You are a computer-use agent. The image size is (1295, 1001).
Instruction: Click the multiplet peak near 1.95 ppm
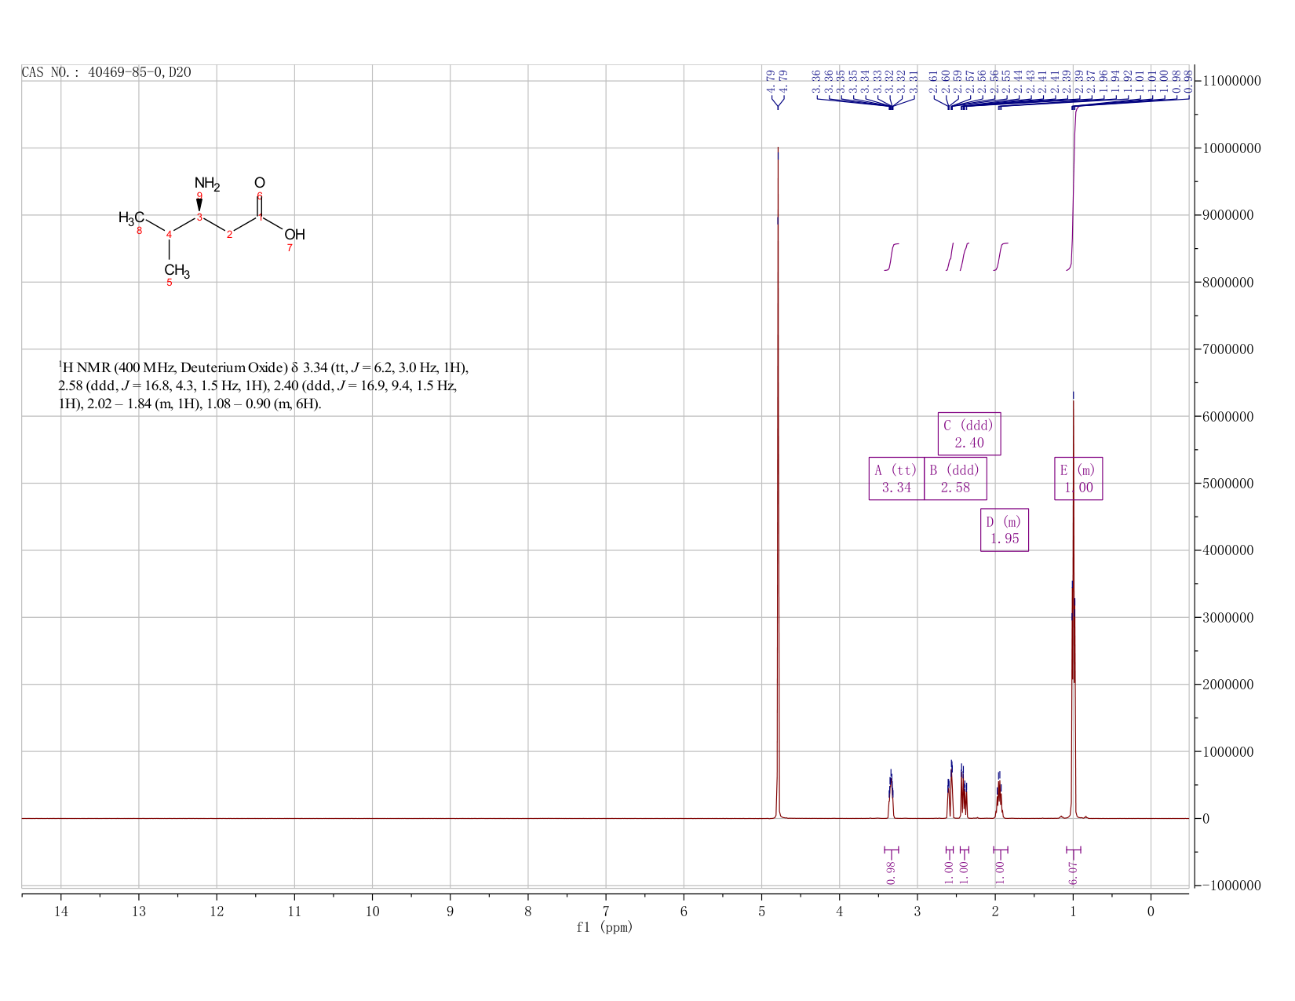click(x=999, y=795)
